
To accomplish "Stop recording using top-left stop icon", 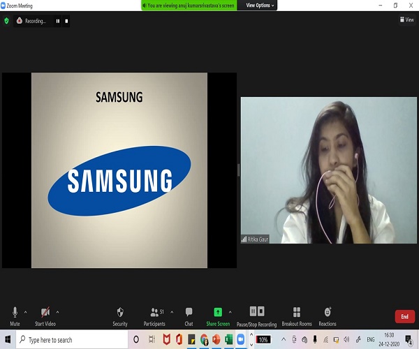I will (66, 21).
